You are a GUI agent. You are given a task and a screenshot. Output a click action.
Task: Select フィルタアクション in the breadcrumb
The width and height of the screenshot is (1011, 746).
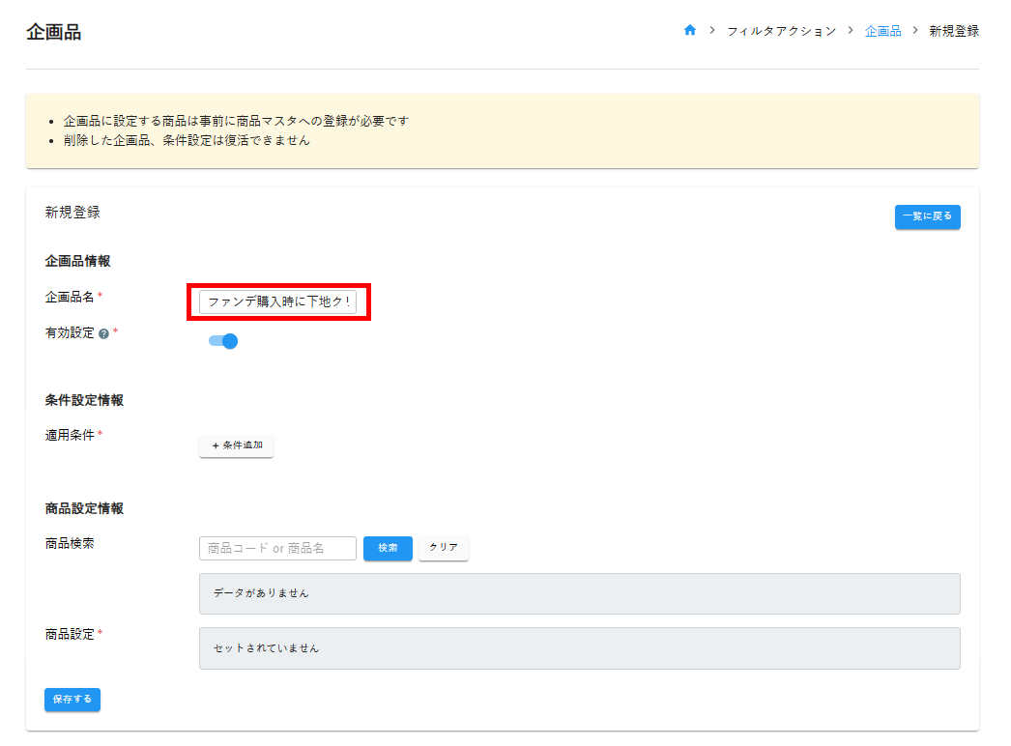click(781, 31)
